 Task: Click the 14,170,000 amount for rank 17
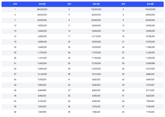coord(96,36)
